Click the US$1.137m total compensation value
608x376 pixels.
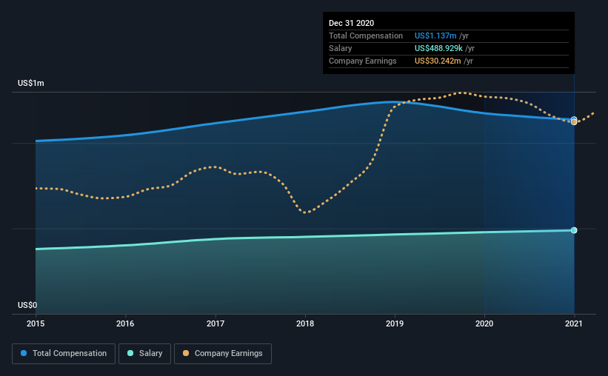click(435, 36)
